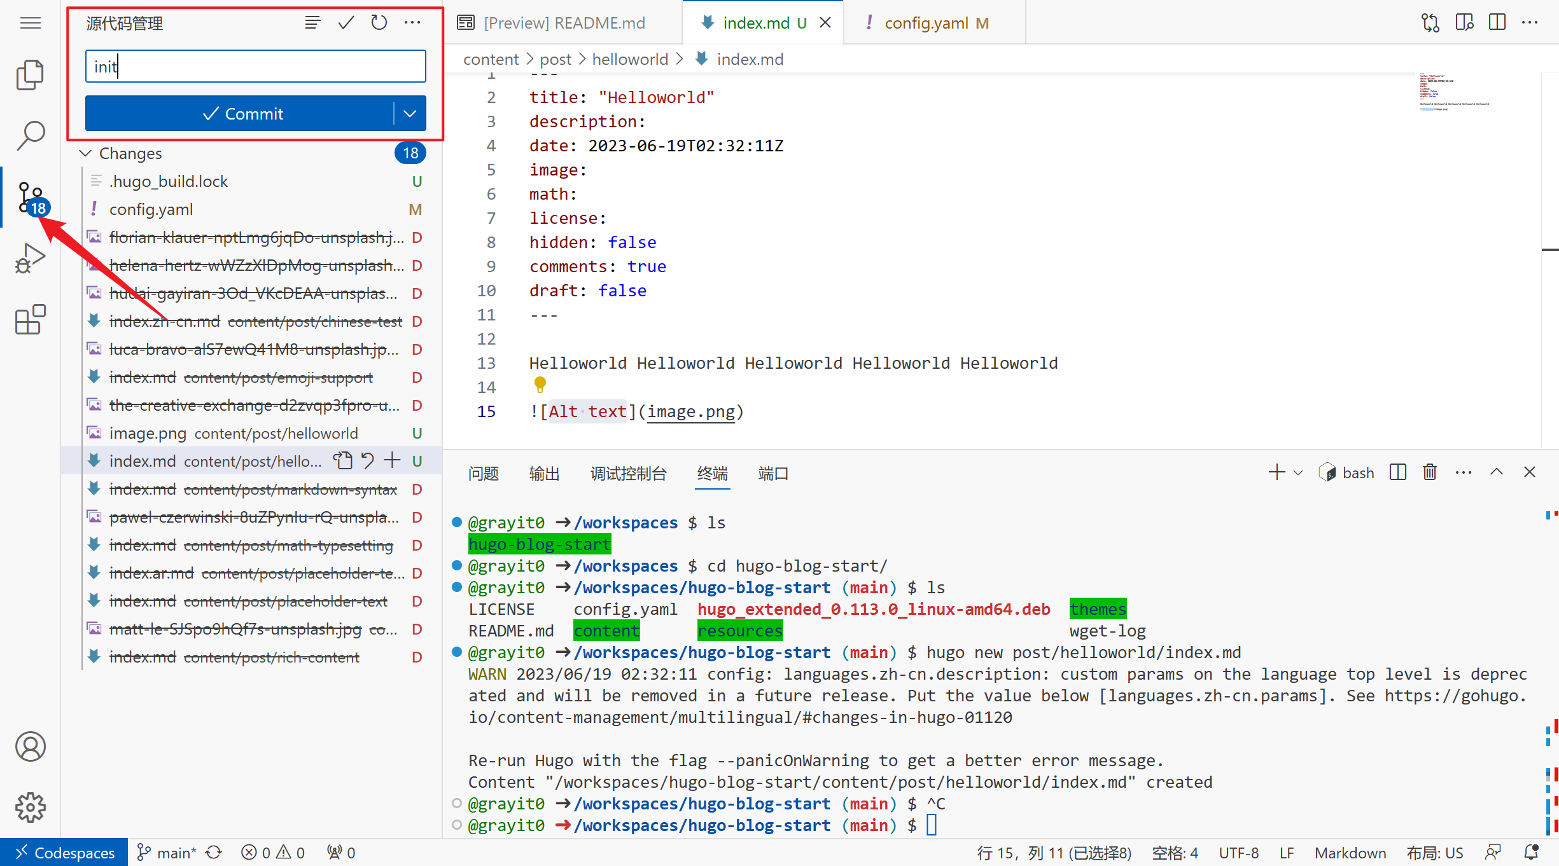Switch to the 输出 panel tab
1559x866 pixels.
click(544, 473)
